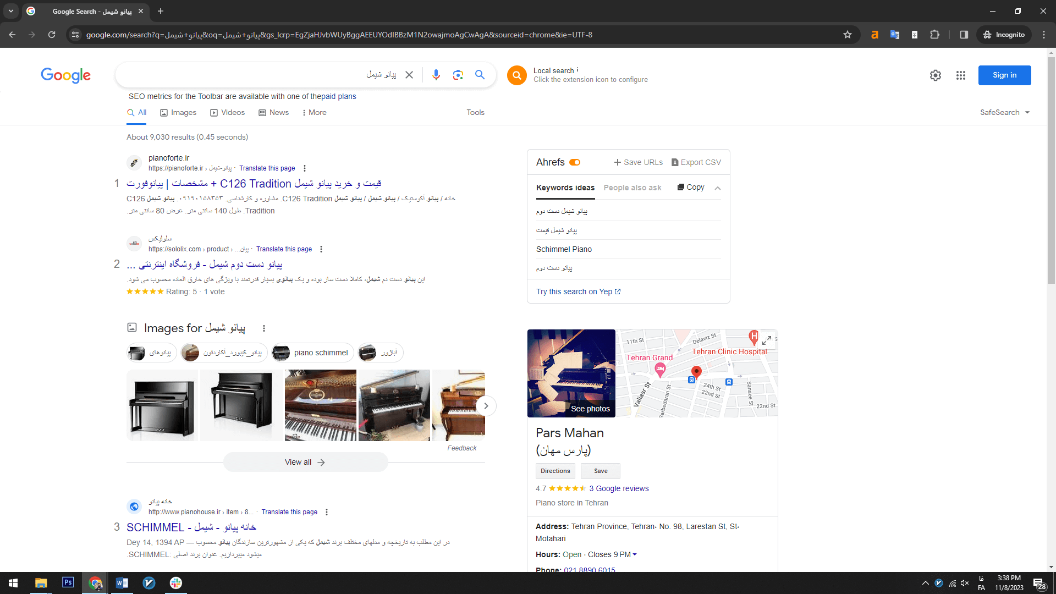Click the Directions button for Pars Mahan
Viewport: 1056px width, 594px height.
click(555, 471)
